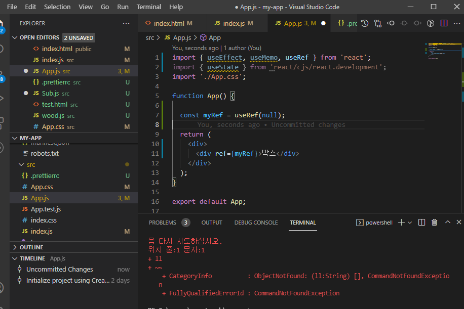Click the open changes compare icon
The image size is (464, 309).
coord(378,23)
